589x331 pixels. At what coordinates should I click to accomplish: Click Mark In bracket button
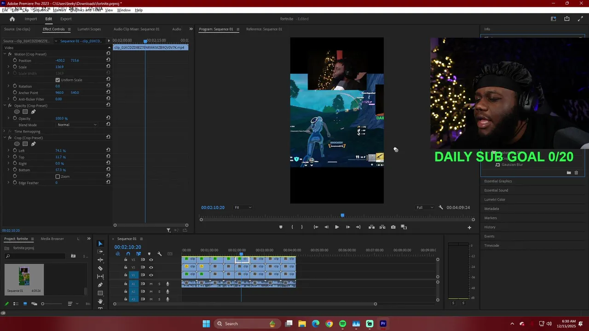point(292,227)
